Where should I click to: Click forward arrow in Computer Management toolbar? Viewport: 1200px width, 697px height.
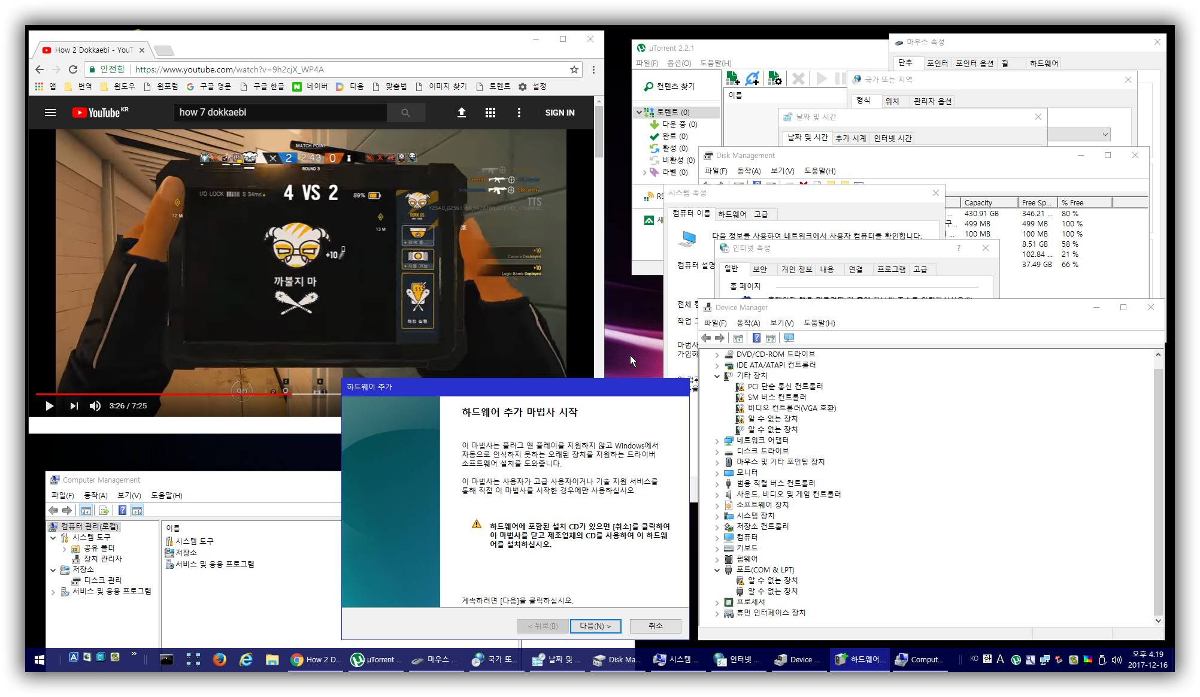click(x=67, y=511)
